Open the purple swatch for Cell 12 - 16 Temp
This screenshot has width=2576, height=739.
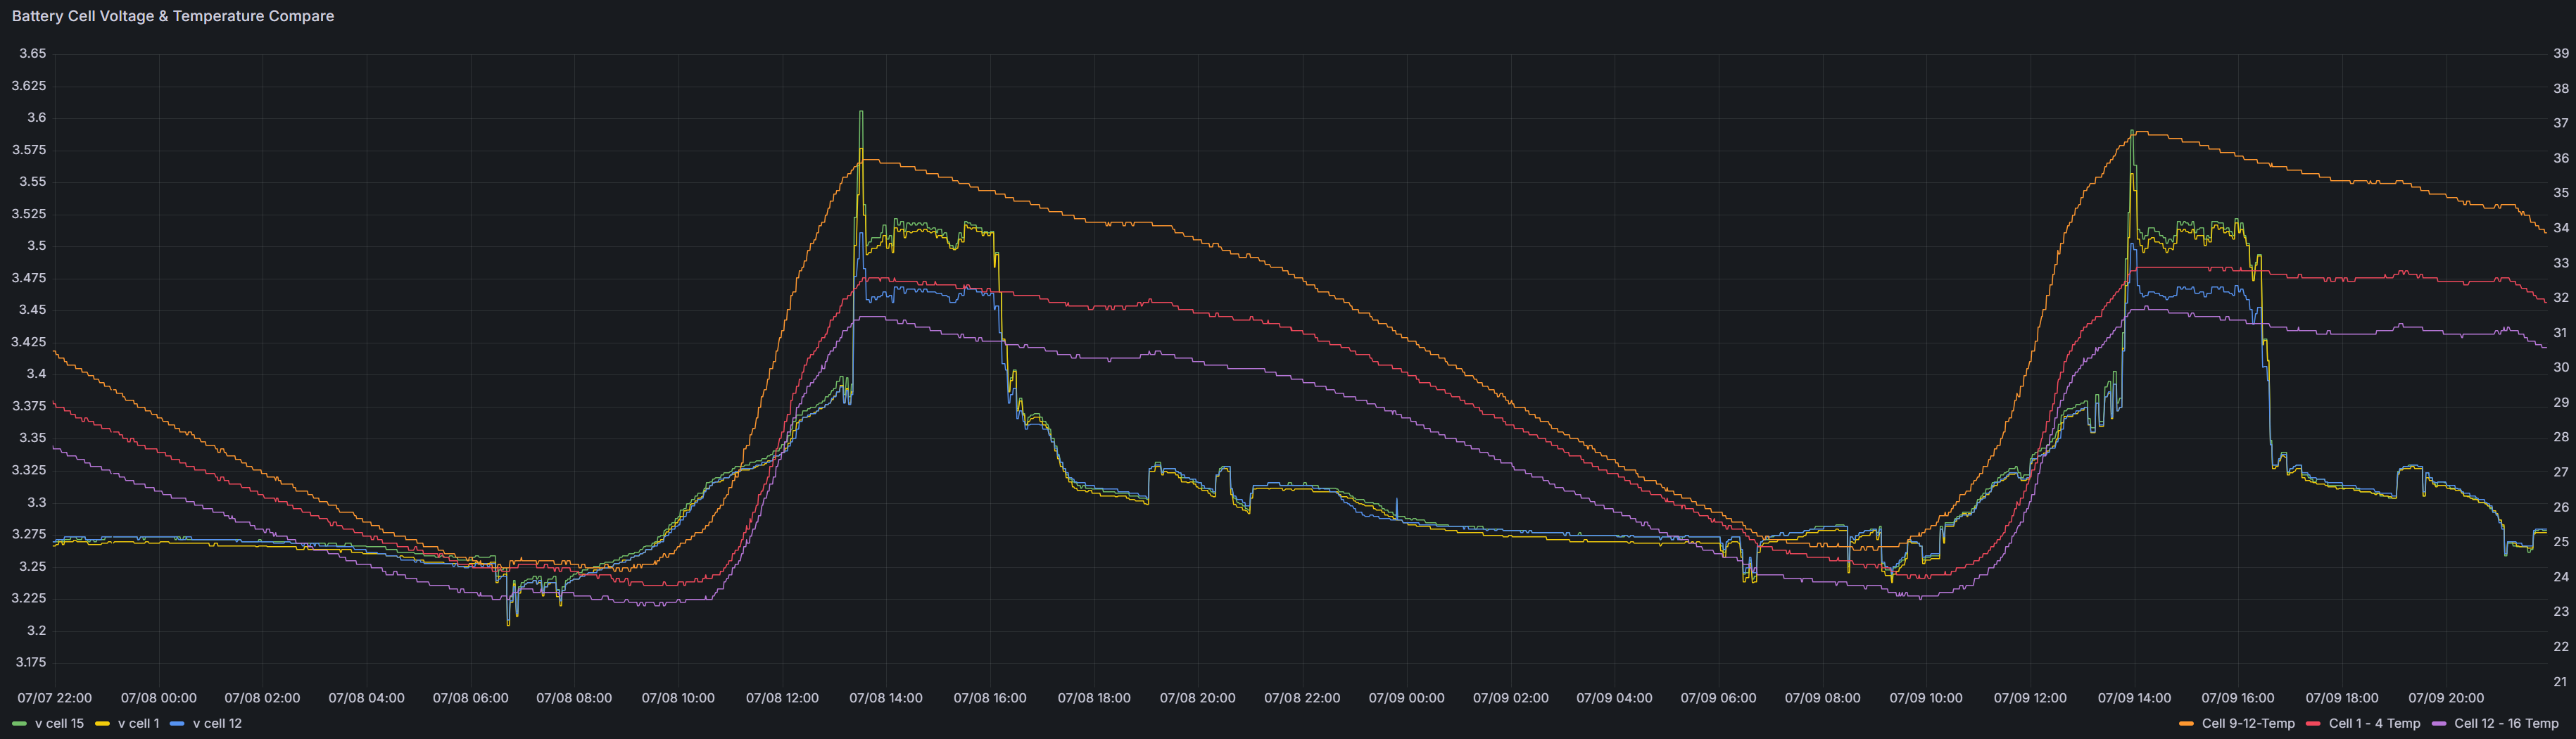click(2438, 723)
